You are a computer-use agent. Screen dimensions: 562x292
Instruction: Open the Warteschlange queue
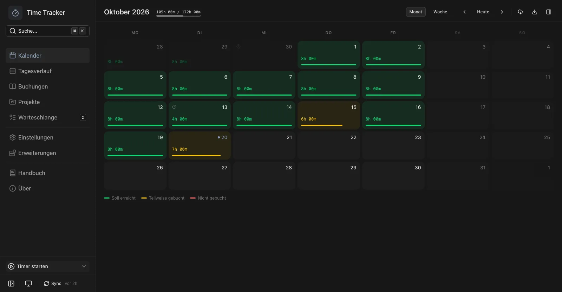pos(47,117)
